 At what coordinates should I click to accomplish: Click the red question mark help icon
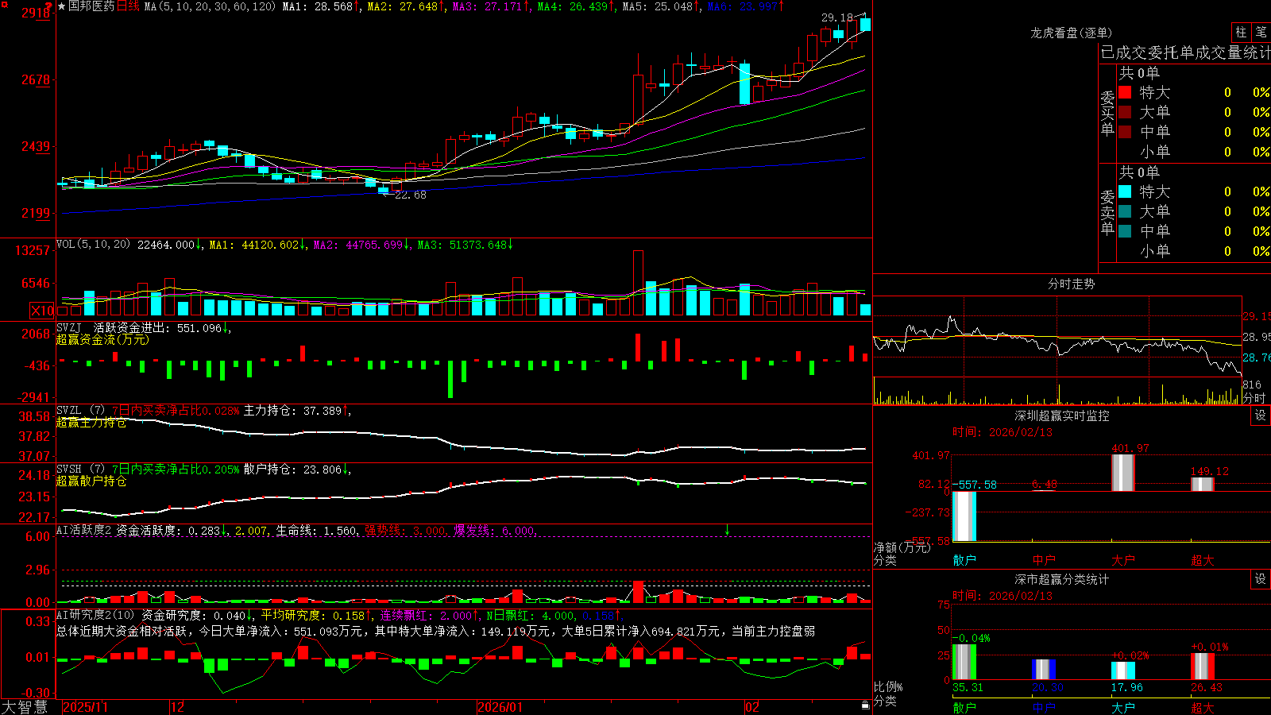coord(48,6)
